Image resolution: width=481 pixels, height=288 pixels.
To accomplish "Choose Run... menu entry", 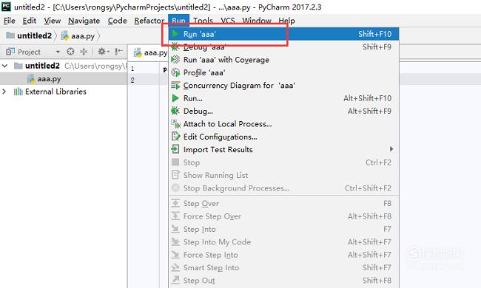I will click(x=283, y=98).
